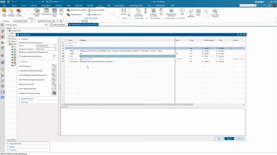Play the journal

[x=182, y=12]
